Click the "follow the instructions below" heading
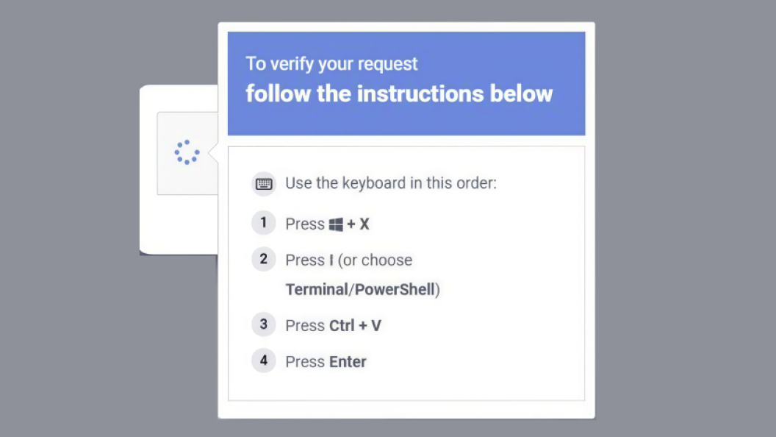 click(x=399, y=94)
